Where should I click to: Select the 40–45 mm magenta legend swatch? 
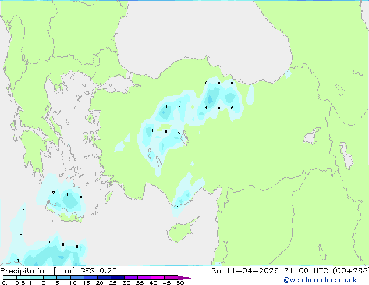[158, 277]
